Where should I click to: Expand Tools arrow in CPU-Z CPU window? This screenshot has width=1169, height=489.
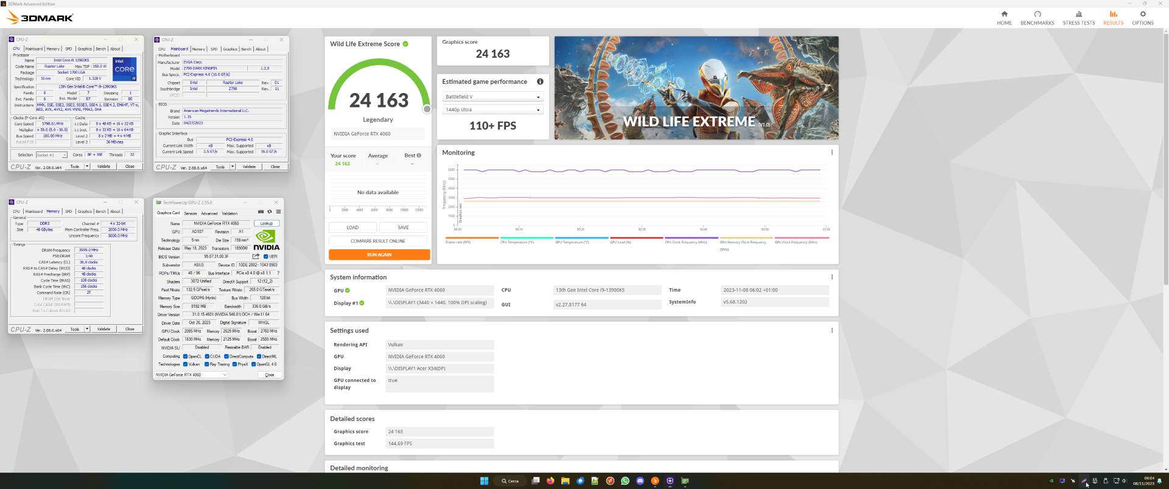(87, 166)
